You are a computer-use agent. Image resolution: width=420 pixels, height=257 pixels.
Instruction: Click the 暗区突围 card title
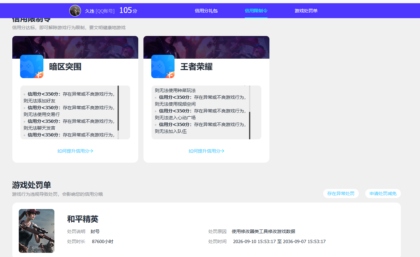click(x=65, y=67)
